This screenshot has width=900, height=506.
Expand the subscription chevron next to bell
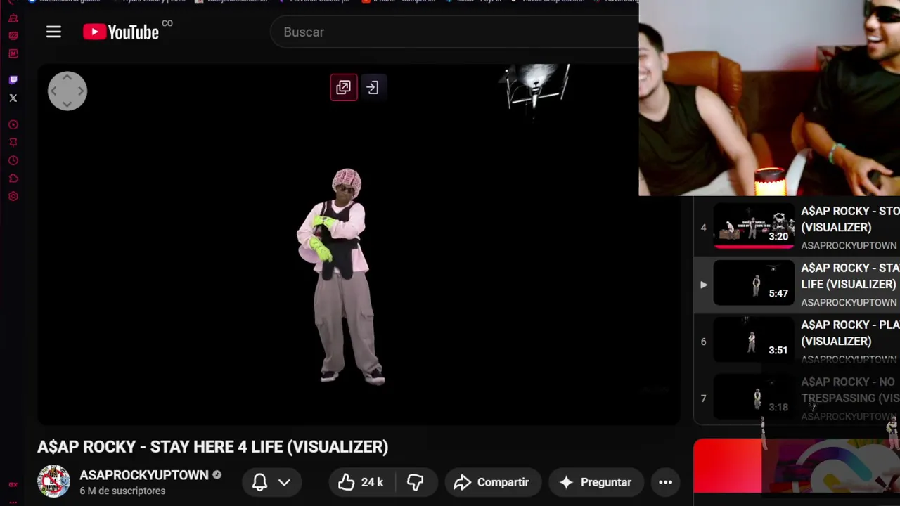[284, 482]
